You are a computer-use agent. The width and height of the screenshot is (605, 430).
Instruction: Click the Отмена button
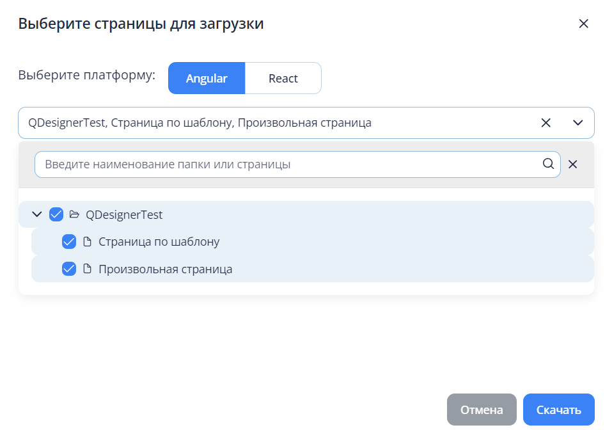coord(482,410)
